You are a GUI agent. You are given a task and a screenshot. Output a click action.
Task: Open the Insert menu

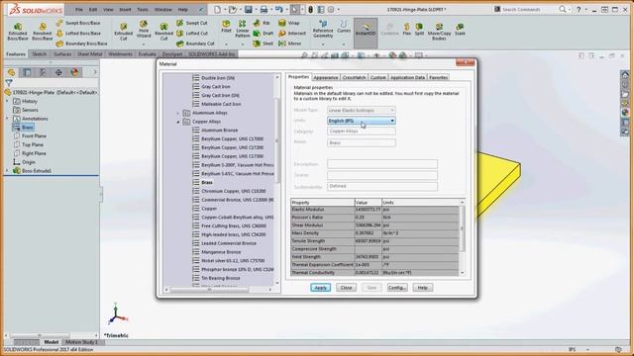tap(125, 9)
